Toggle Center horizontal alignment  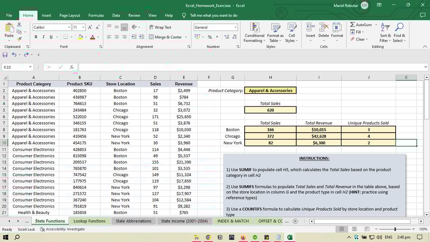tap(117, 37)
